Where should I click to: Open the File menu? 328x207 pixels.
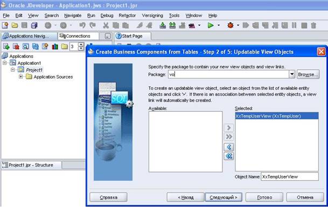tap(6, 16)
